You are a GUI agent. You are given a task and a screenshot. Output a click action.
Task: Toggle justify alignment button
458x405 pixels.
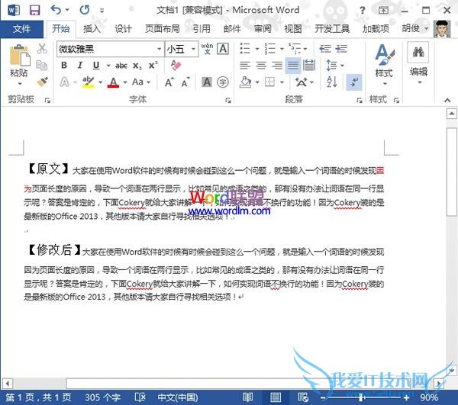(293, 66)
